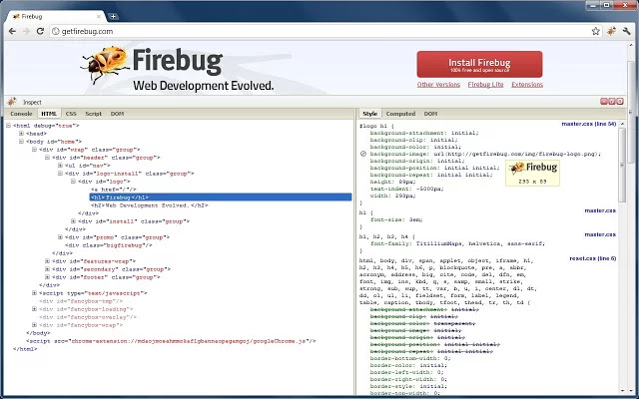Bookmark page with the star icon
639x399 pixels.
[596, 31]
